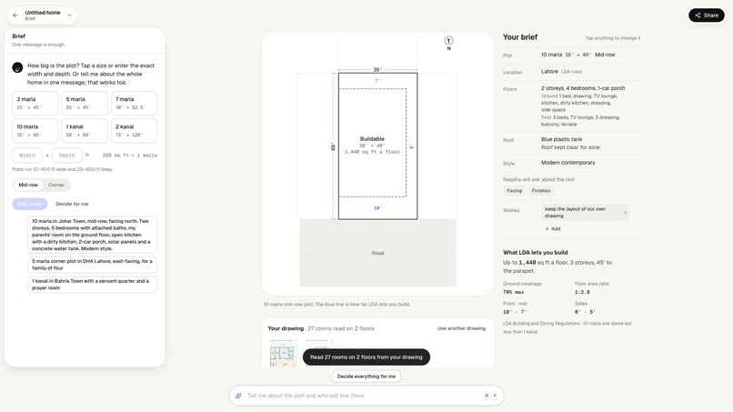Edit the Location Lahore value

click(x=549, y=72)
